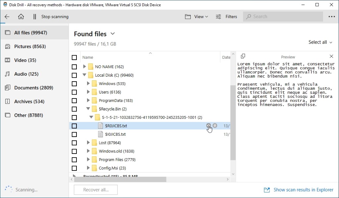The height and width of the screenshot is (198, 339).
Task: Select the Archives (534) category
Action: point(34,101)
